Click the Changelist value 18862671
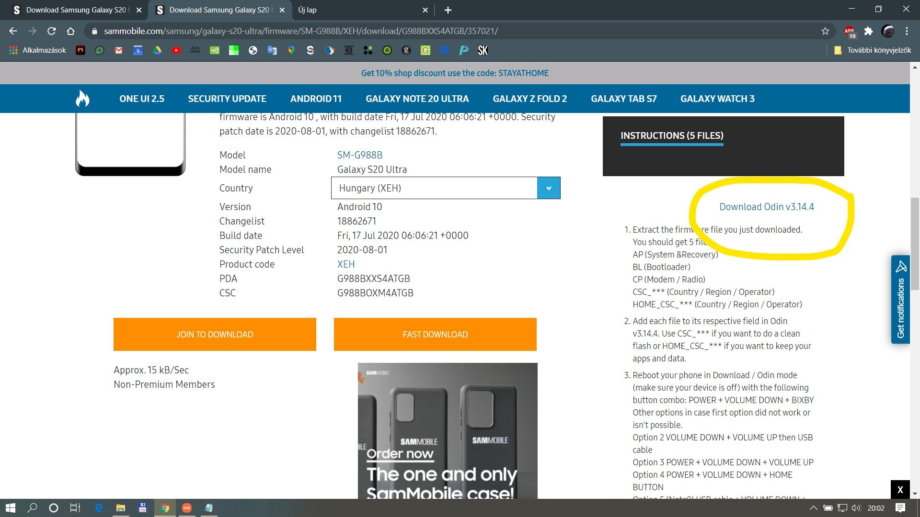Screen dimensions: 920x517 356,221
